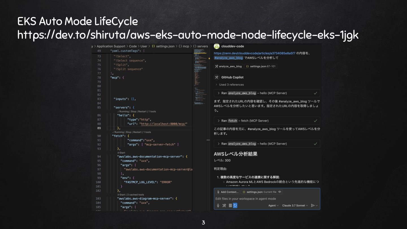
Task: Click line number 89 in the gutter
Action: (99, 128)
